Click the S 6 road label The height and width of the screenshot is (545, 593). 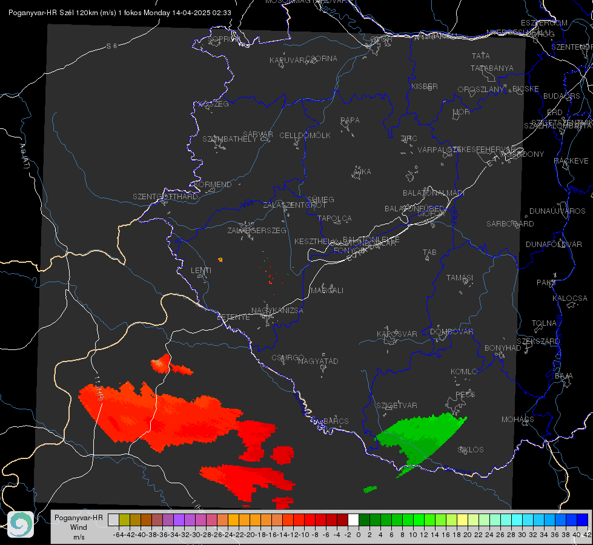(x=111, y=46)
